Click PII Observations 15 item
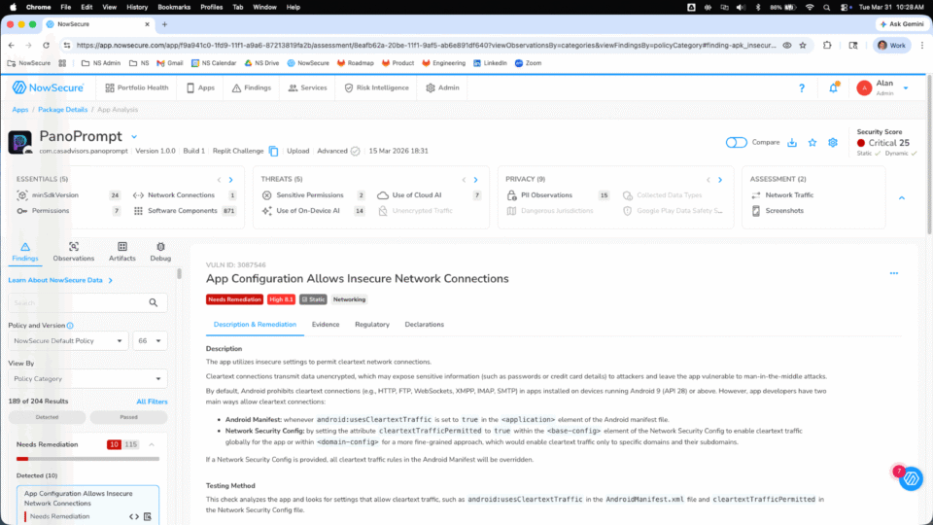Screen dimensions: 933x525 pos(558,195)
